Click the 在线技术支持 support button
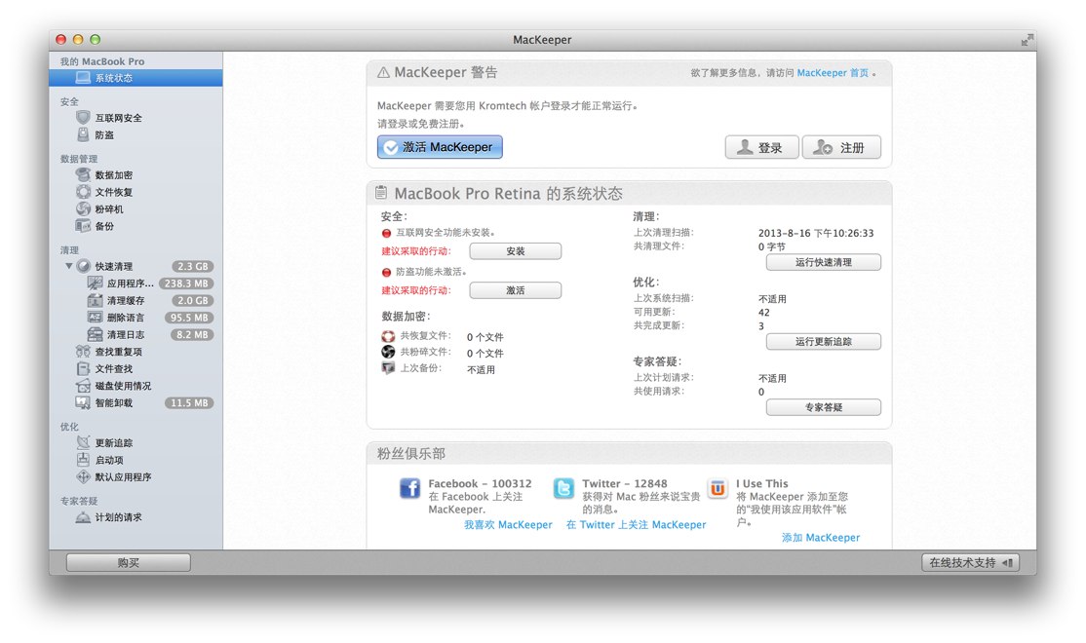 (971, 562)
